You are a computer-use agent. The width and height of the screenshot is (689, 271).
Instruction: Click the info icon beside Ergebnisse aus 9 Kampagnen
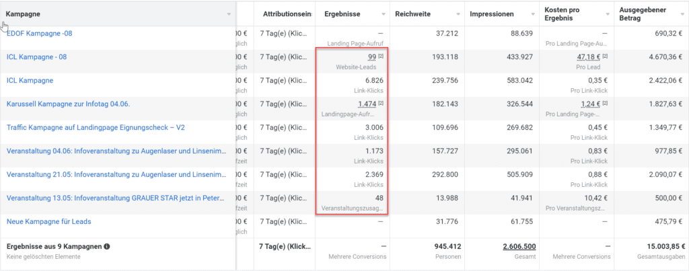108,247
